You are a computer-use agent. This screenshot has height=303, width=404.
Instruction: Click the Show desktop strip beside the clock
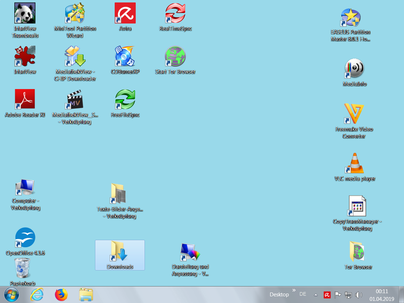click(x=402, y=295)
